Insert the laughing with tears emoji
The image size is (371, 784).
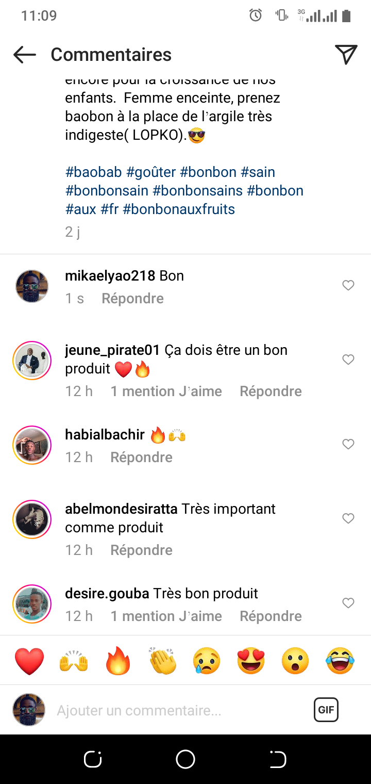click(340, 661)
